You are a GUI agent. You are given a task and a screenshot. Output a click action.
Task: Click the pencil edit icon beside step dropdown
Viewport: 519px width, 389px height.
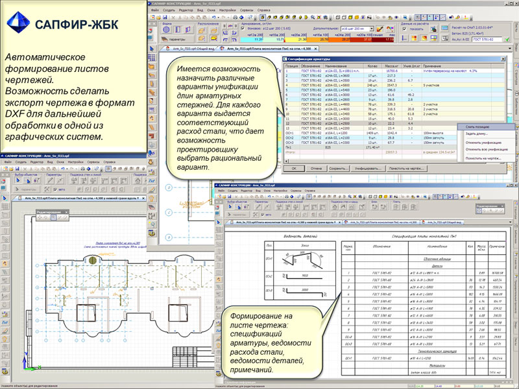(x=380, y=29)
